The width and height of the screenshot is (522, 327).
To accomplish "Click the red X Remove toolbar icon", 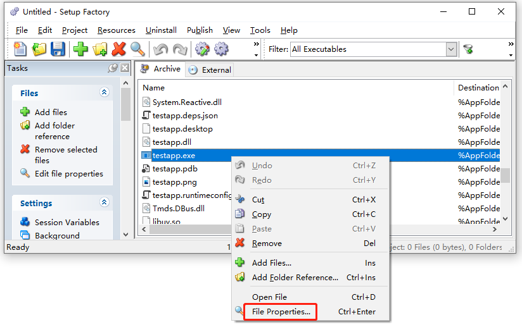I will pos(118,49).
